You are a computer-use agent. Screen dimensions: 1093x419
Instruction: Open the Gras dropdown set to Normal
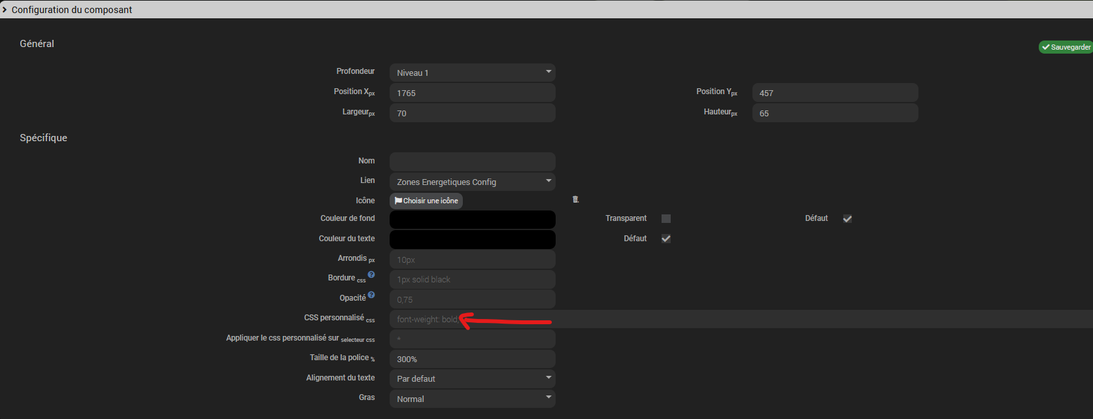click(x=472, y=399)
